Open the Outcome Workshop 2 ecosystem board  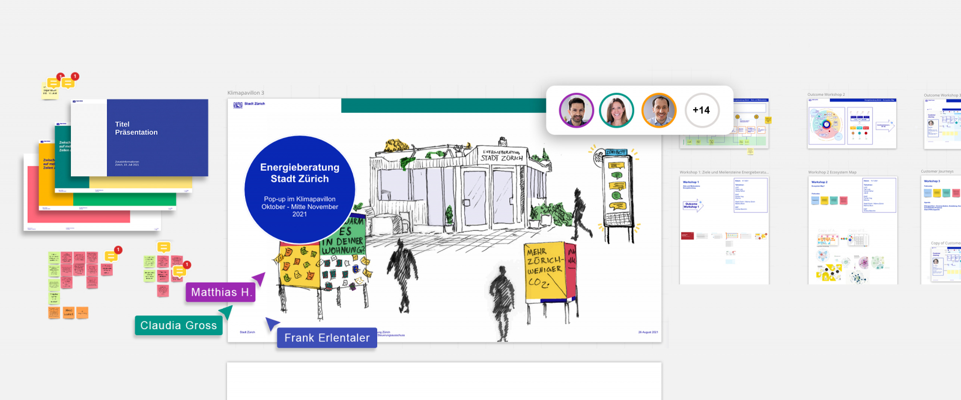pyautogui.click(x=852, y=124)
